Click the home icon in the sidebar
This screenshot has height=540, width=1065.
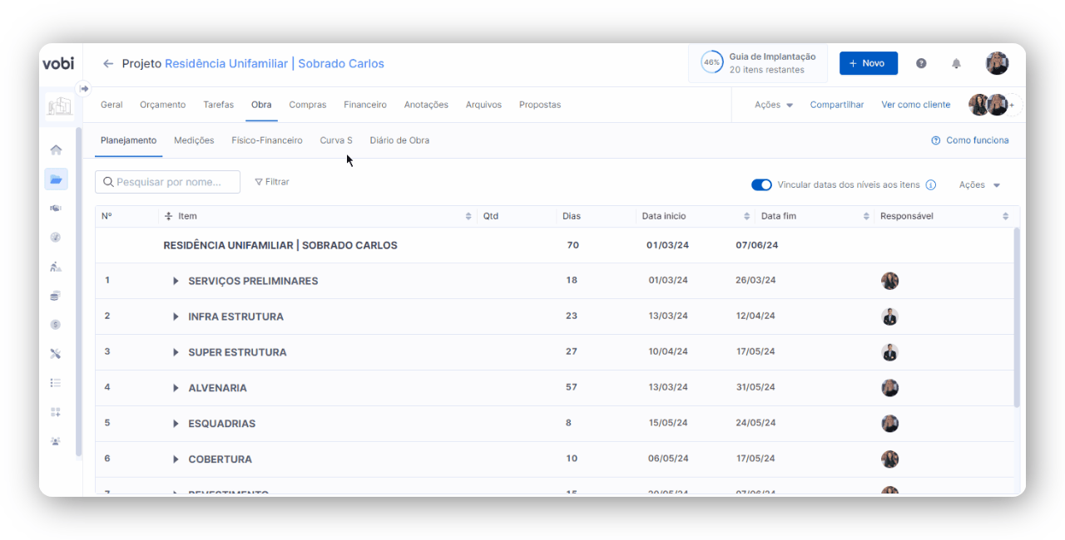pos(56,150)
